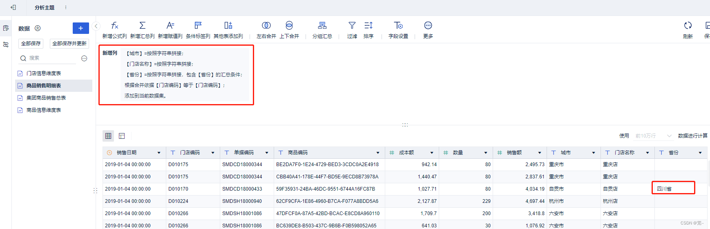The image size is (710, 229).
Task: Click the data sidebar icon in the left rail
Action: tap(6, 28)
